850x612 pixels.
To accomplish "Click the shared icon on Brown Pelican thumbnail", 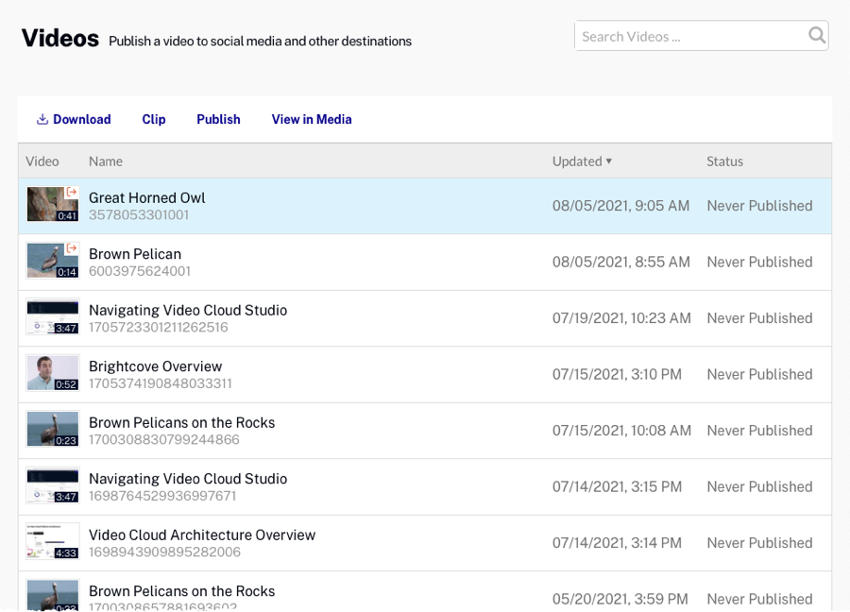I will [x=72, y=248].
